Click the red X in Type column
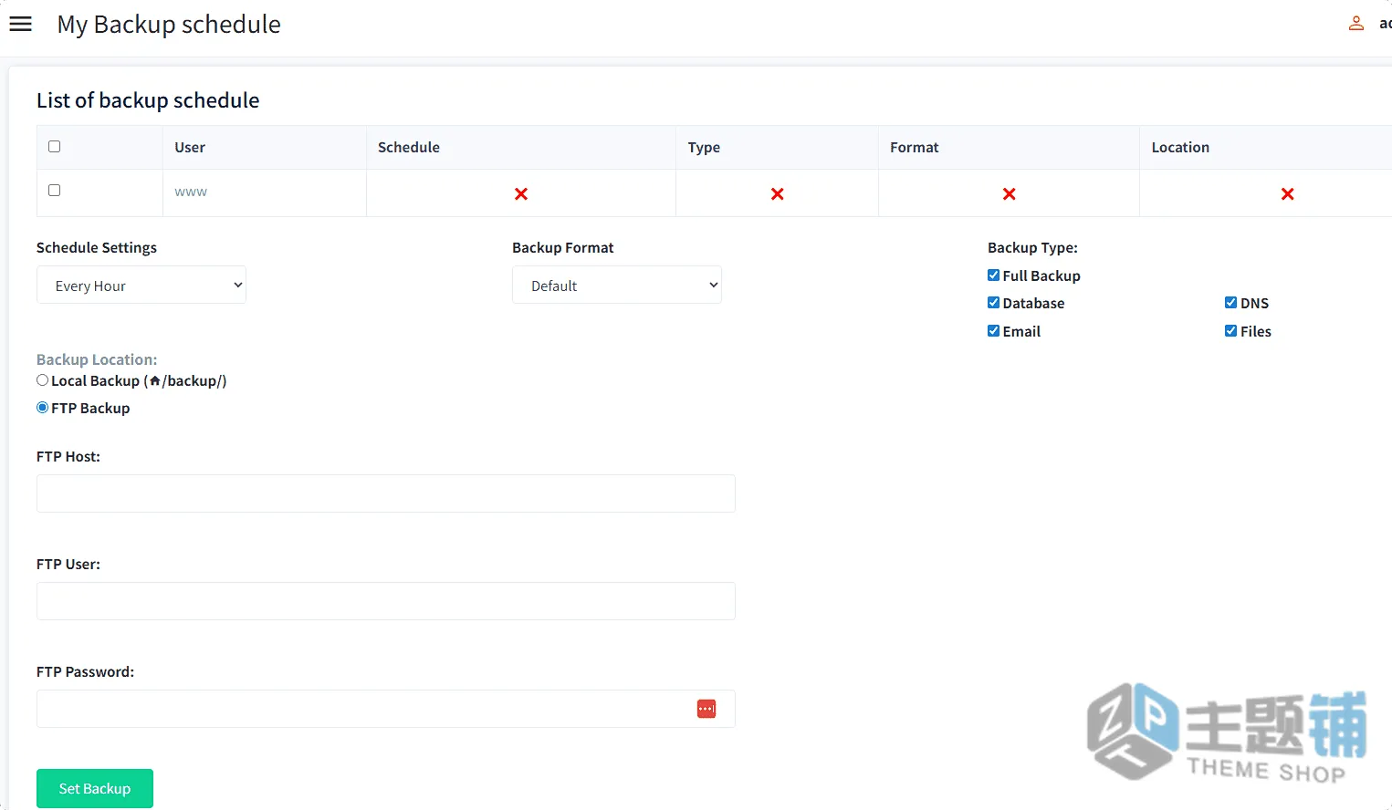Viewport: 1392px width, 810px height. (778, 193)
